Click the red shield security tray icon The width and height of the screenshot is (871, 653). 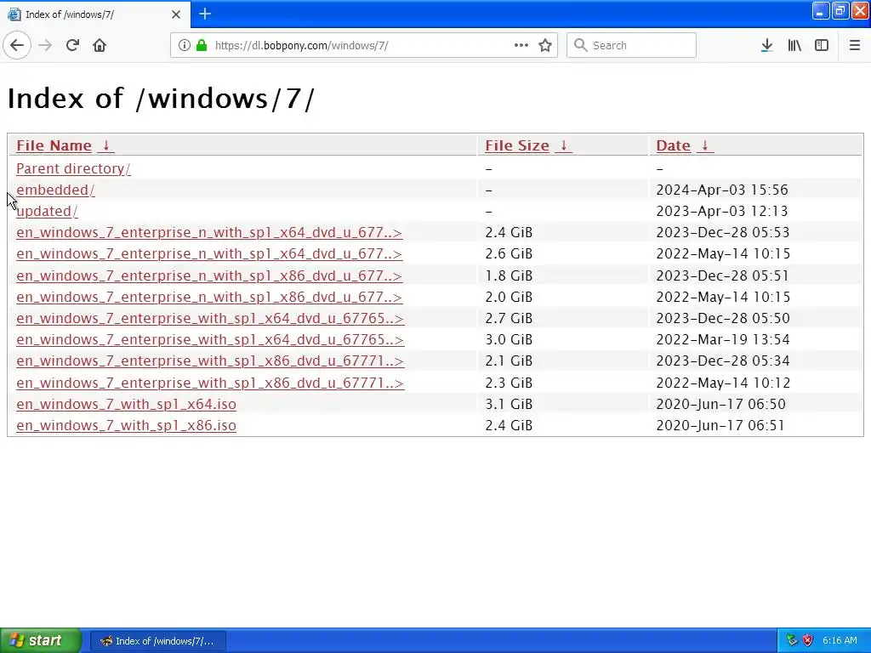click(x=808, y=641)
